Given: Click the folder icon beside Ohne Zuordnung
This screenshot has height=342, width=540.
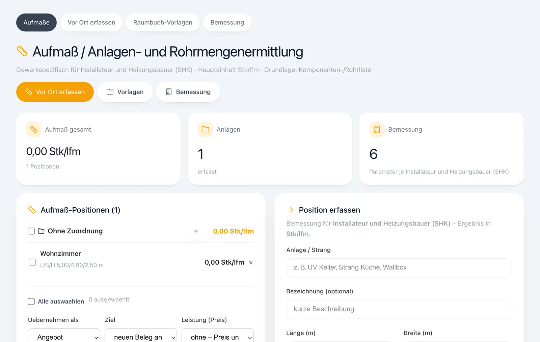Looking at the screenshot, I should coord(41,231).
